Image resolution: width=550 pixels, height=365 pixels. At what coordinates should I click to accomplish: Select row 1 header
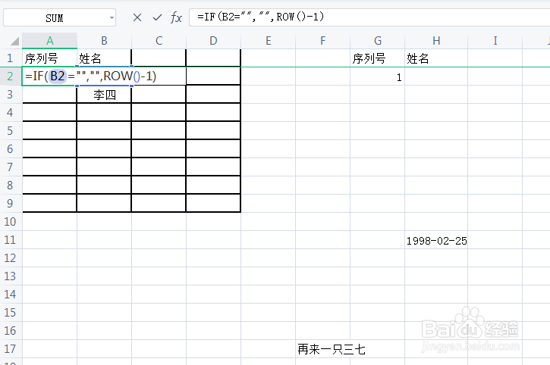[10, 58]
